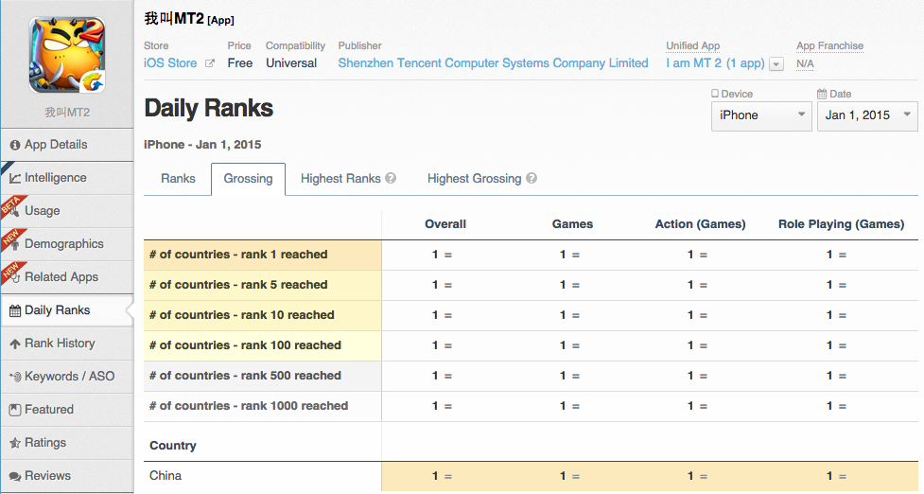Open the iPhone device dropdown

coord(761,115)
